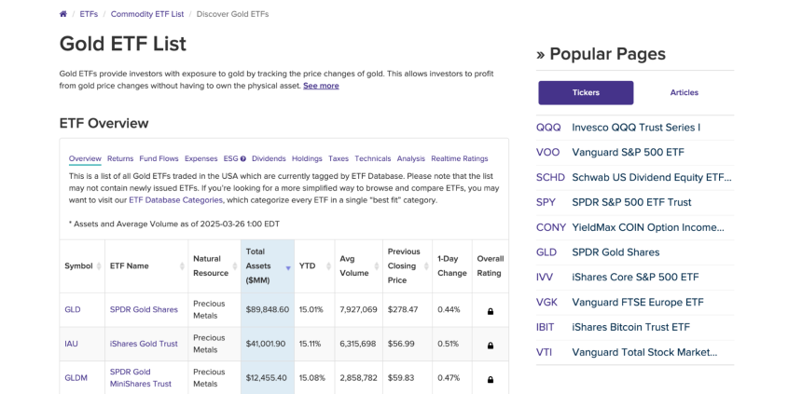Click the 0.47% one-day change value
Screen dimensions: 802x394
pyautogui.click(x=449, y=378)
